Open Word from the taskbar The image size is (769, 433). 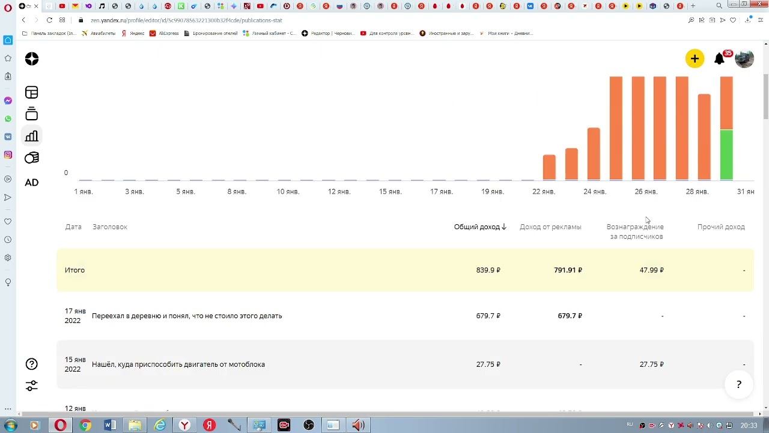pyautogui.click(x=110, y=425)
